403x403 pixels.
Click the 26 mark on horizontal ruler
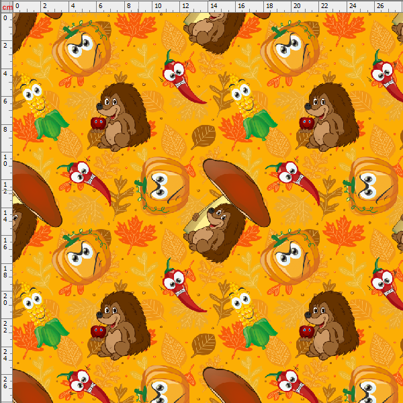pos(380,5)
